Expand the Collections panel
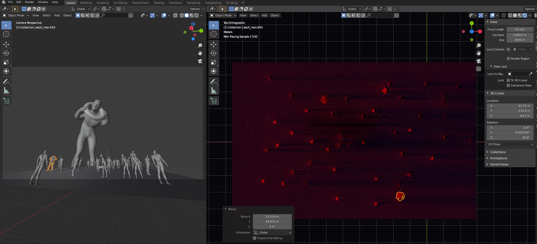The image size is (537, 244). [498, 152]
